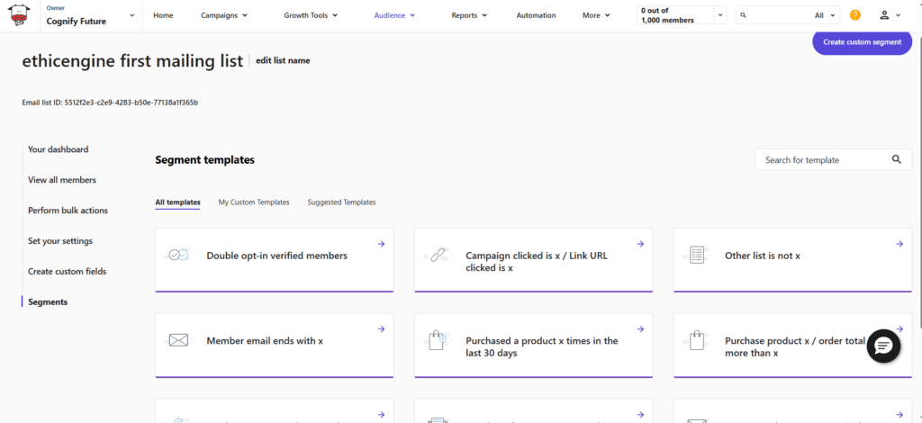
Task: Click edit list name link
Action: (283, 61)
